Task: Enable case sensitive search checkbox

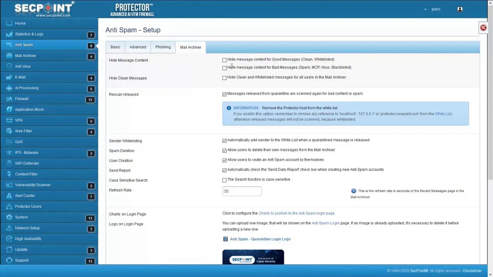Action: (225, 180)
